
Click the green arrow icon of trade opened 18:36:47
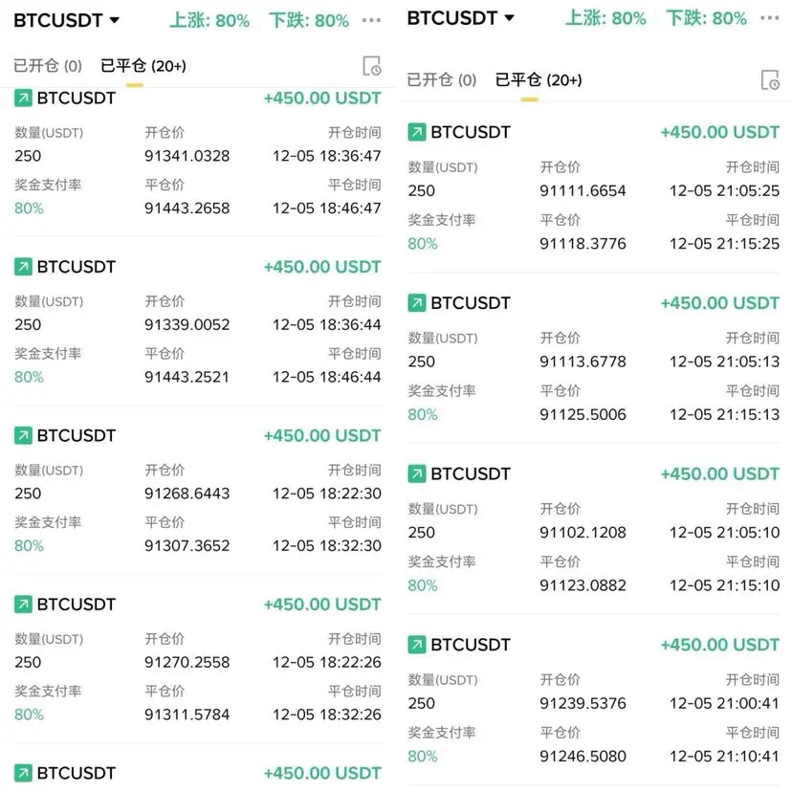[23, 98]
